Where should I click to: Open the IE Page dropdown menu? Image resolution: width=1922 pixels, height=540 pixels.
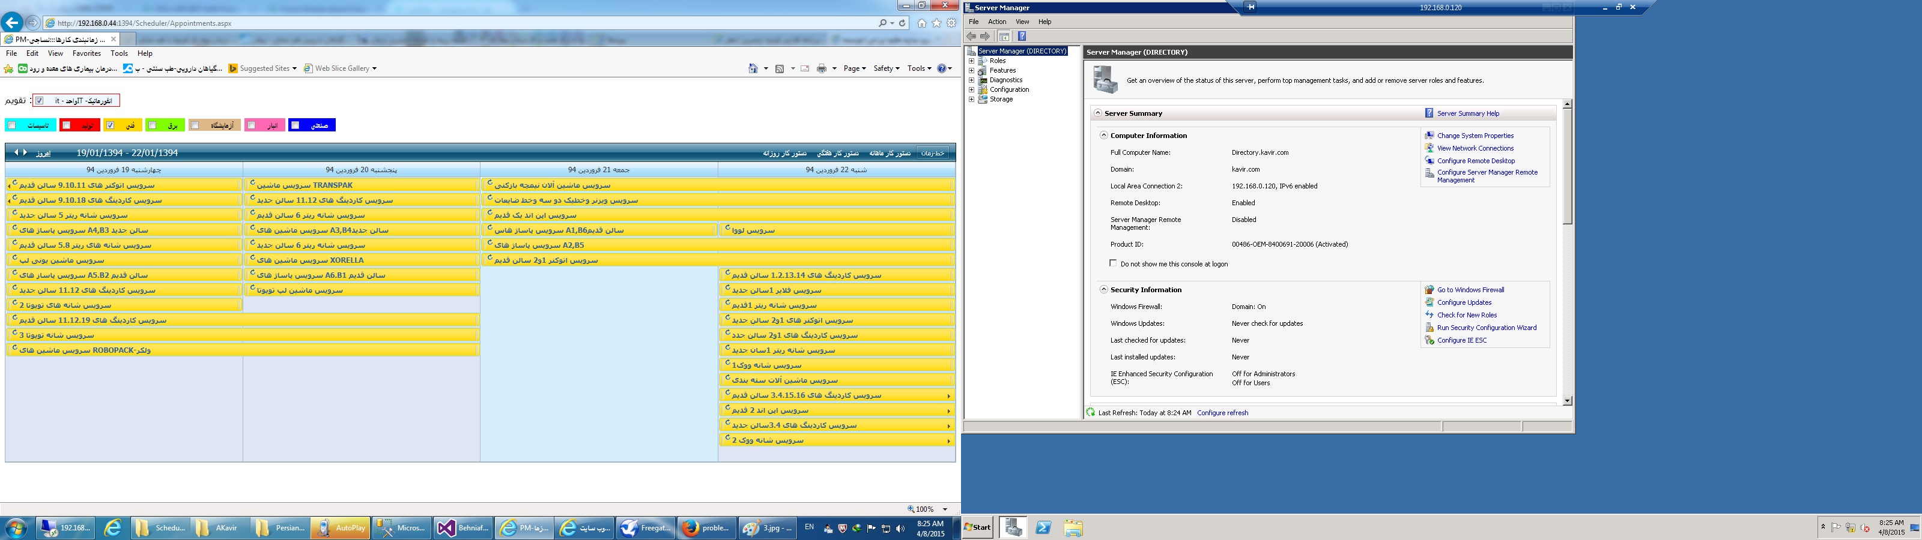(854, 68)
